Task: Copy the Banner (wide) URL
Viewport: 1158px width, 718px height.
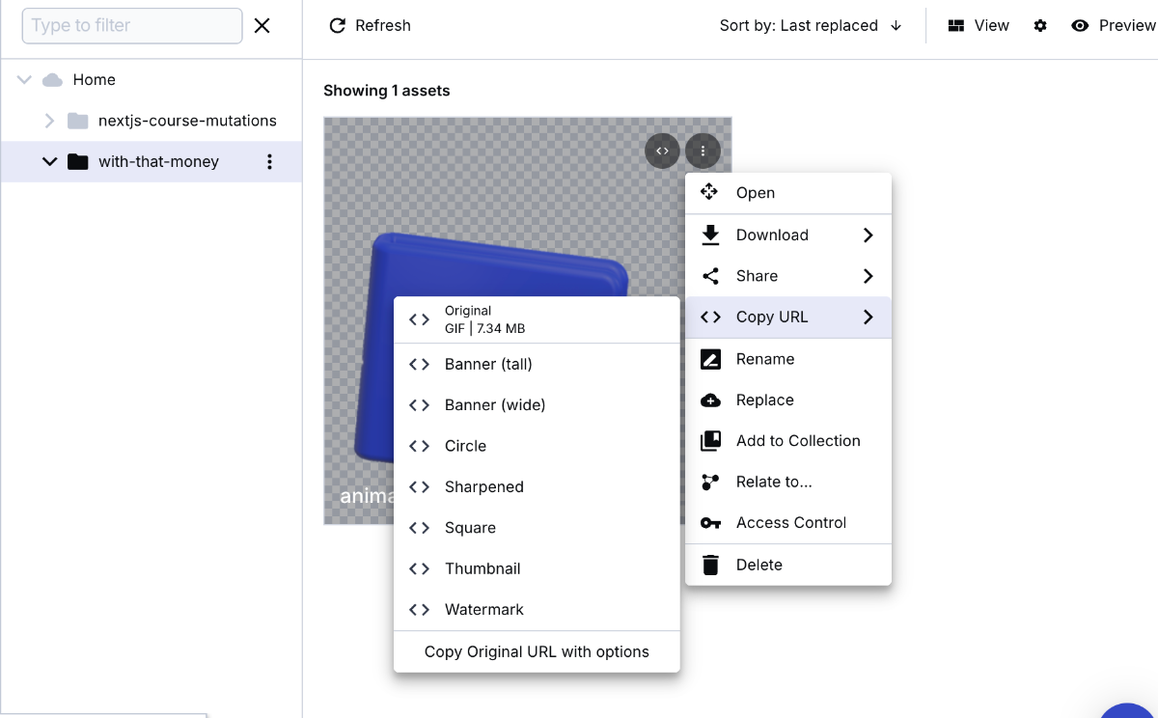Action: pos(537,405)
